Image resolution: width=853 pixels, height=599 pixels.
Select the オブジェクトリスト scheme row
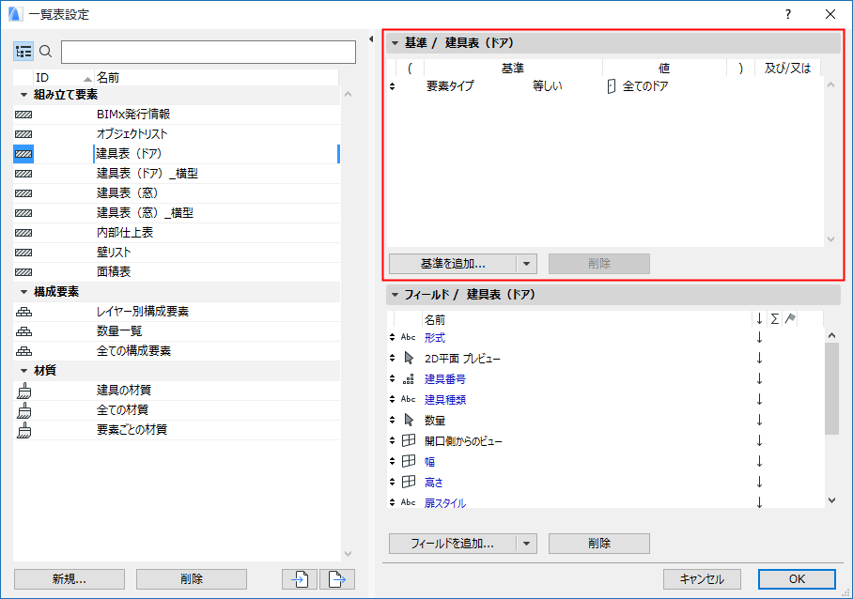pyautogui.click(x=177, y=134)
